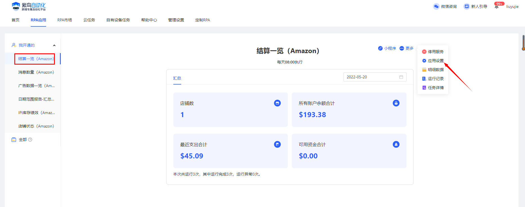Select 店铺状态 (Amazon) in sidebar

click(33, 126)
